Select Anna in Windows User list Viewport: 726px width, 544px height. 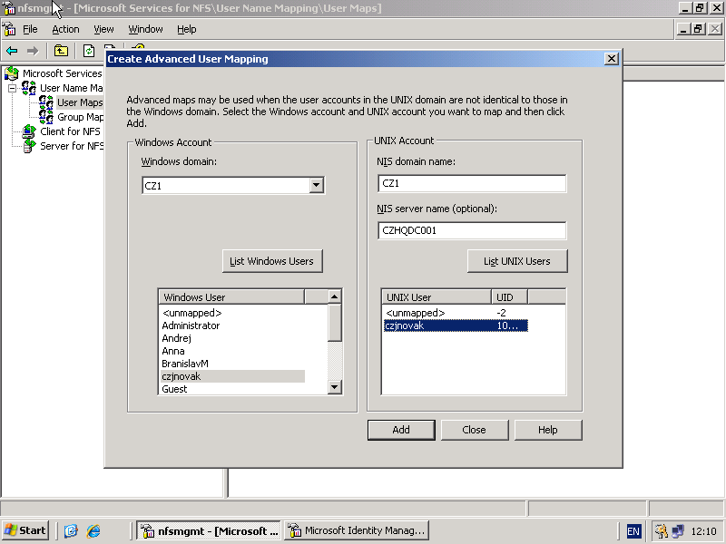173,351
